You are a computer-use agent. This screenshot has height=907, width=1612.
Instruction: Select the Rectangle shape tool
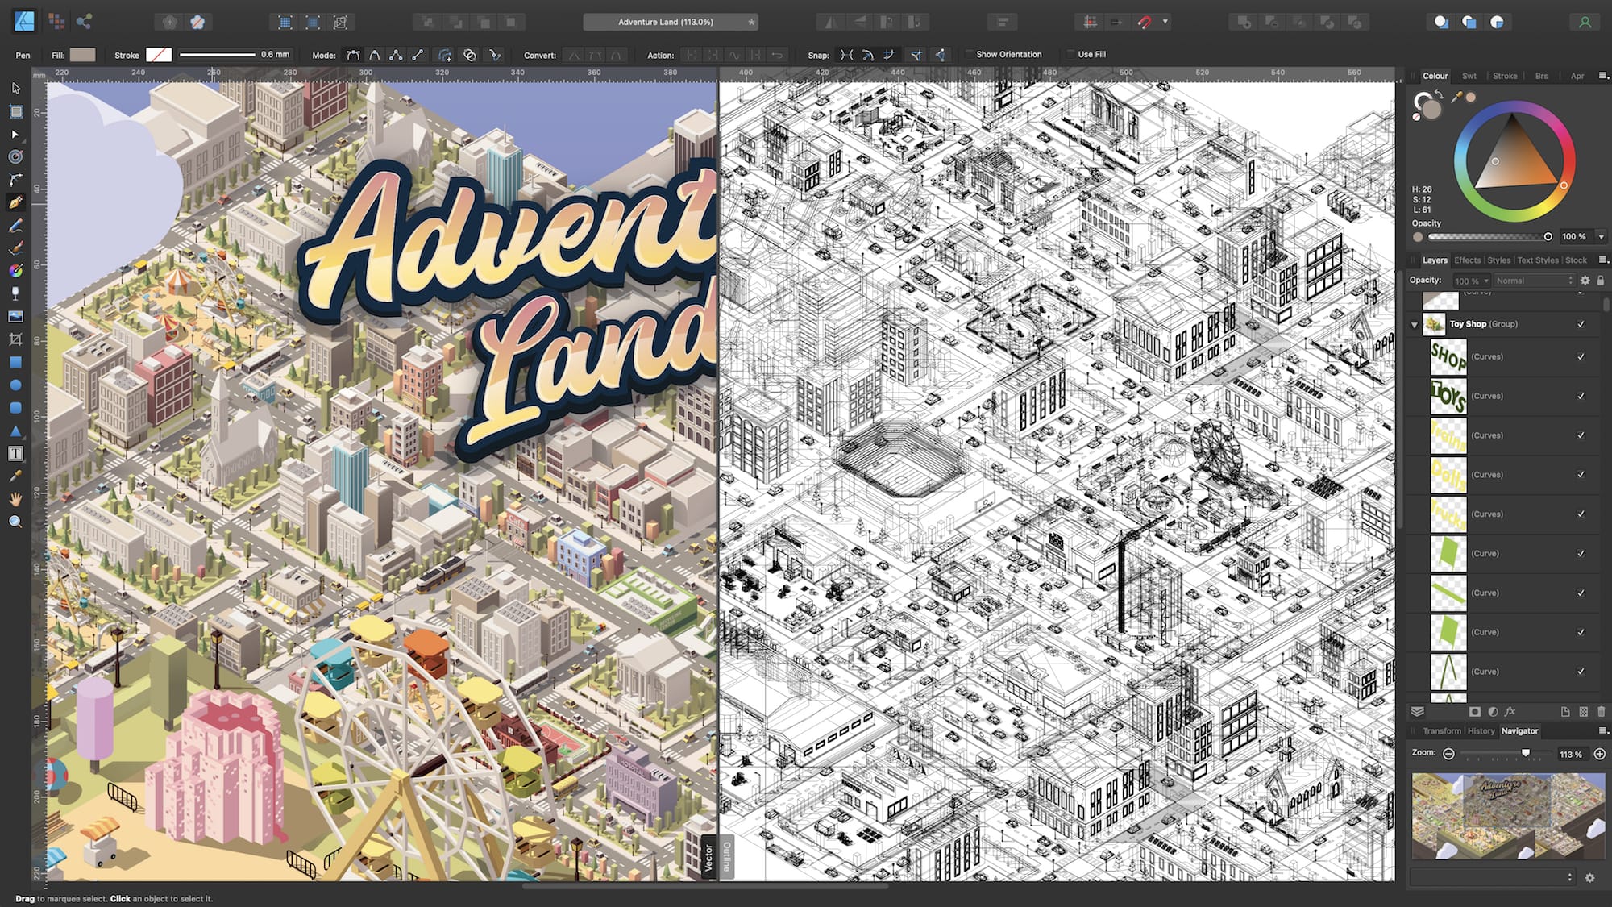(x=15, y=362)
